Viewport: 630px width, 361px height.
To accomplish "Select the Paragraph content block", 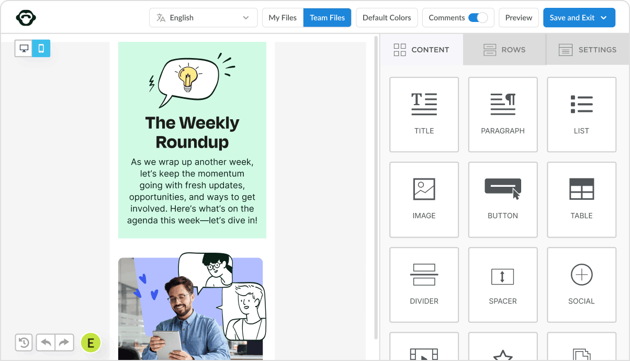I will coord(502,114).
